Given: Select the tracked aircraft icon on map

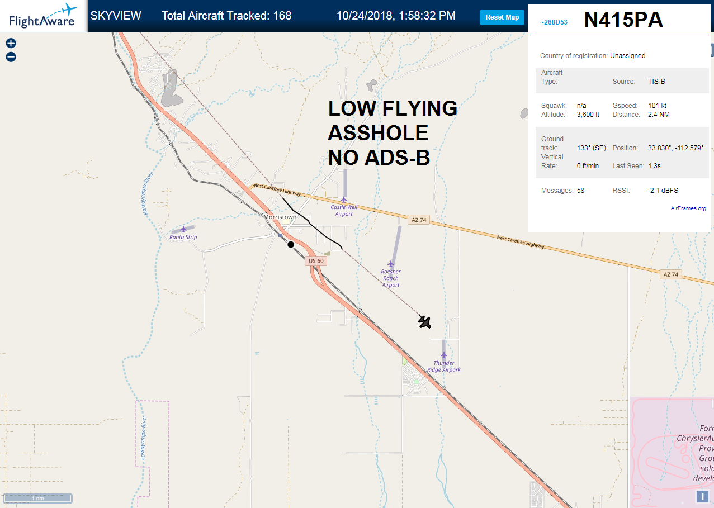Looking at the screenshot, I should point(424,321).
